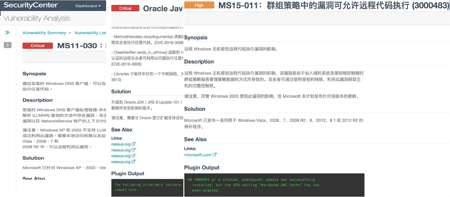The width and height of the screenshot is (450, 197).
Task: Click Links label above microsoft.com
Action: [190, 149]
